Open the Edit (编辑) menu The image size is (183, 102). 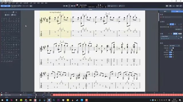6,3
